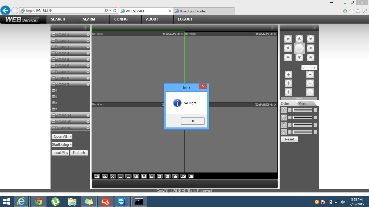Click the PTZ pan-left arrow

[288, 48]
